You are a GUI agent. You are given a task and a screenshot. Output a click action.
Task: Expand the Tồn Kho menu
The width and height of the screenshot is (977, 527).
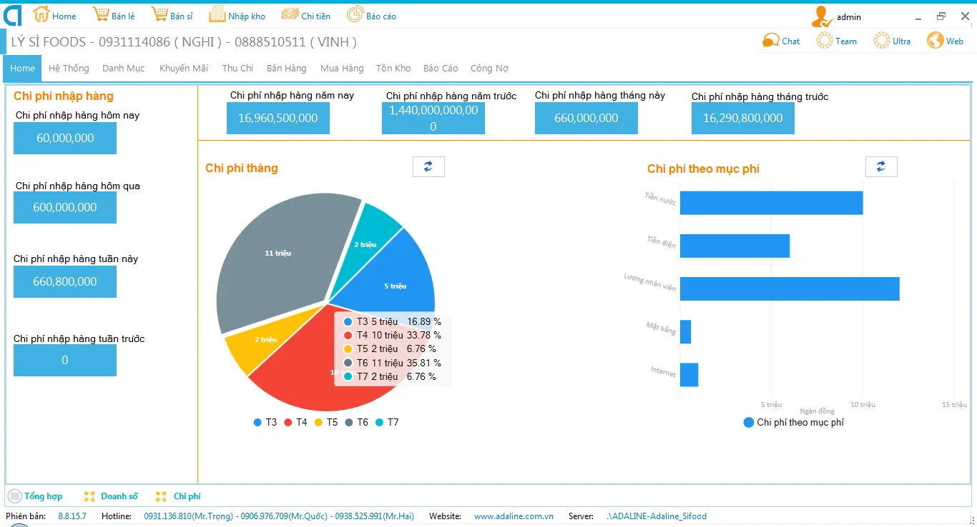393,69
